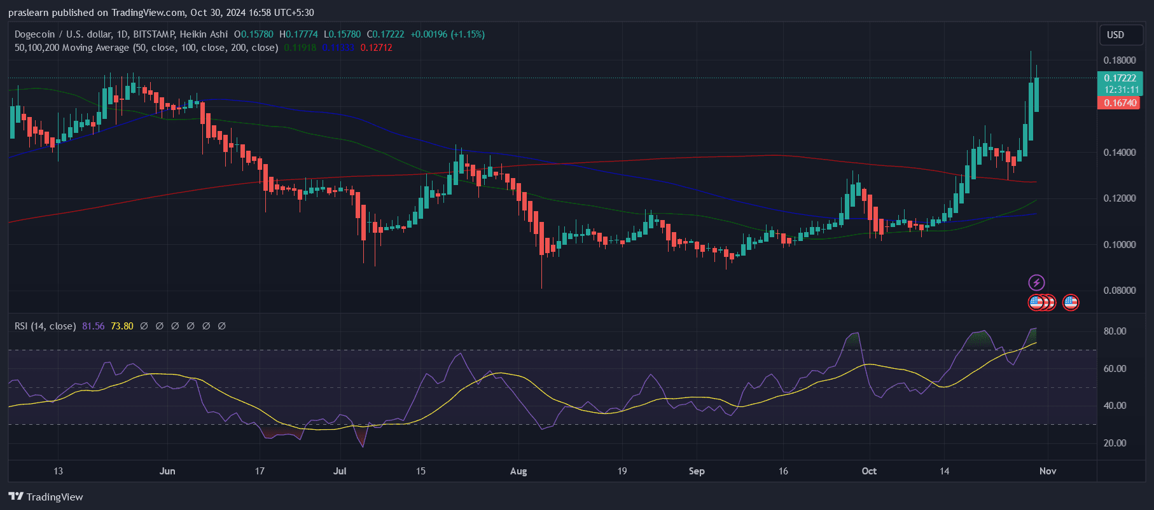Click the 80.00 RSI axis label

pos(1115,331)
